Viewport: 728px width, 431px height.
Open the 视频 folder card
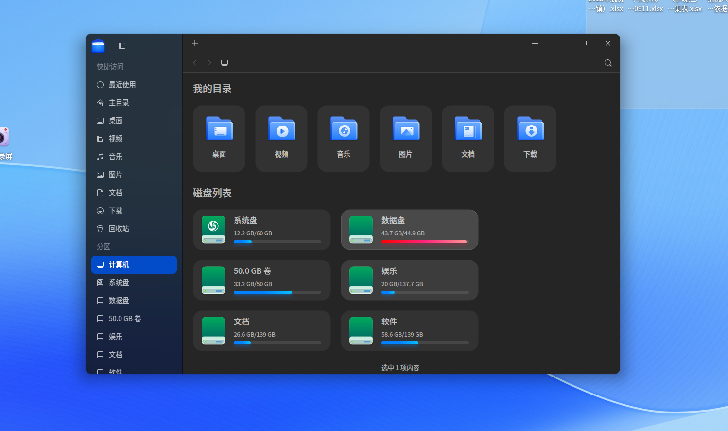[x=281, y=139]
